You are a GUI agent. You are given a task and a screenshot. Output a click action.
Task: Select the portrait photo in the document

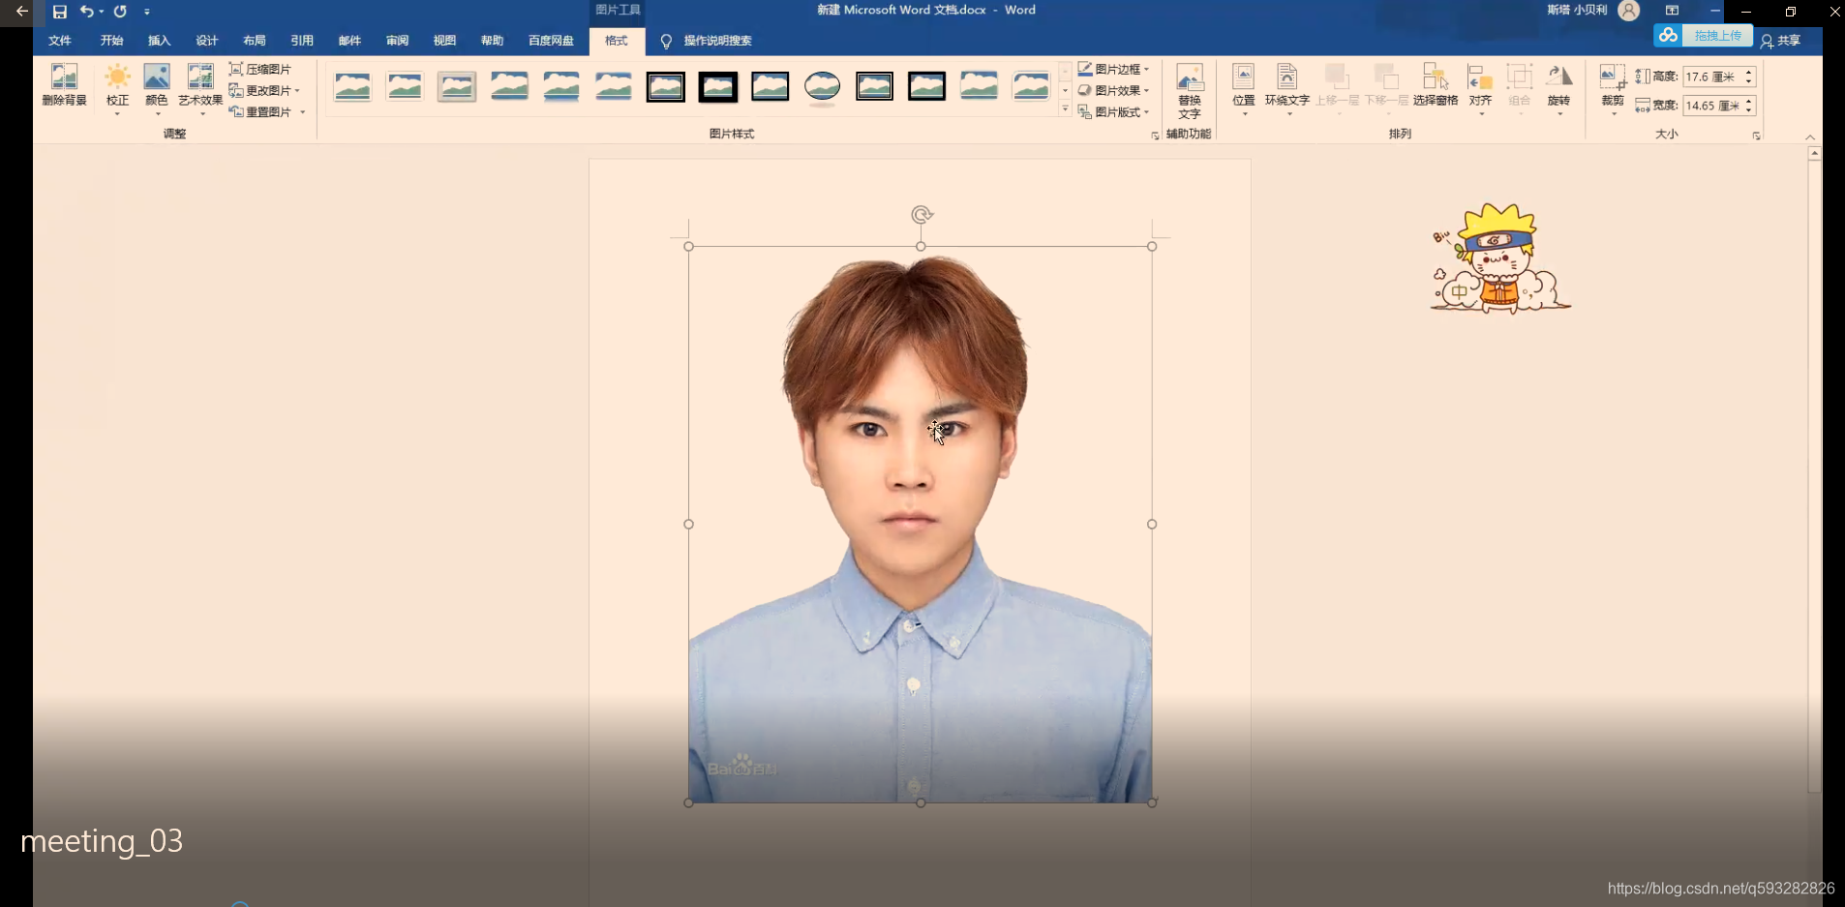click(920, 524)
